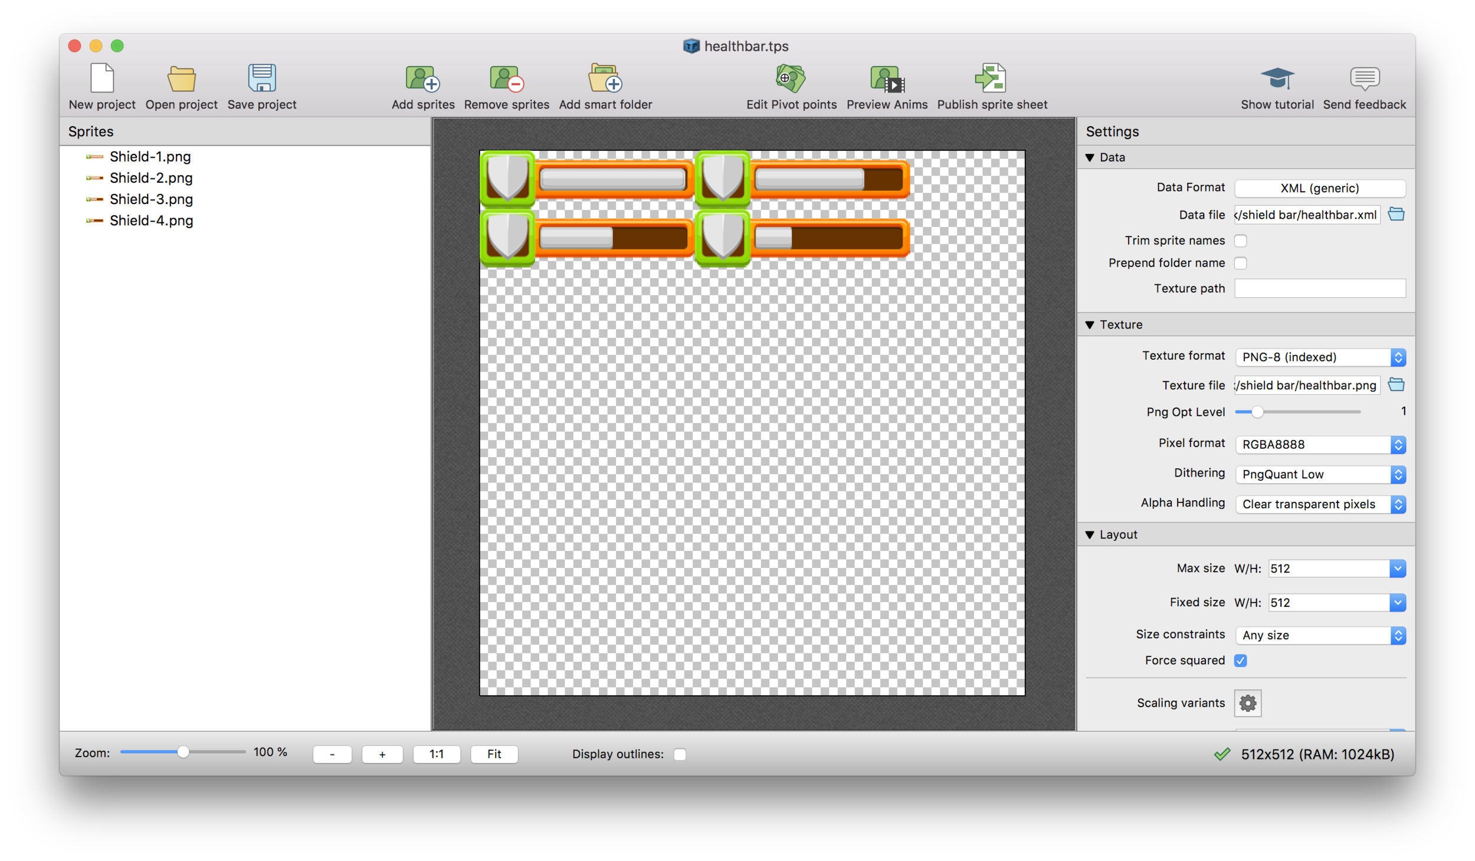The height and width of the screenshot is (861, 1475).
Task: Open Alpha Handling dropdown
Action: pyautogui.click(x=1320, y=504)
